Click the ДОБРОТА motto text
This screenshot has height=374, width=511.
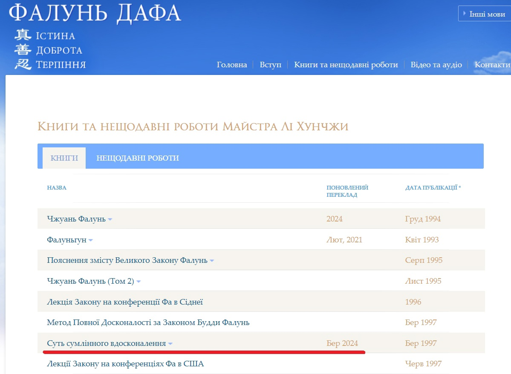59,50
